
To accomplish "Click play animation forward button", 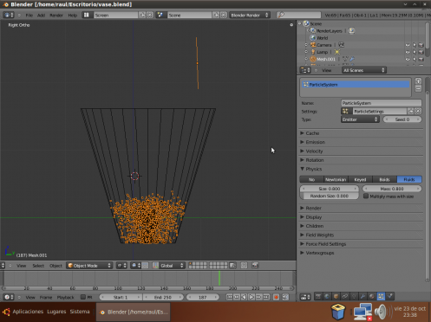I will pos(251,297).
